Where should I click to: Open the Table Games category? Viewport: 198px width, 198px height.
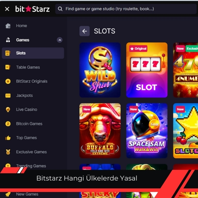pos(28,67)
